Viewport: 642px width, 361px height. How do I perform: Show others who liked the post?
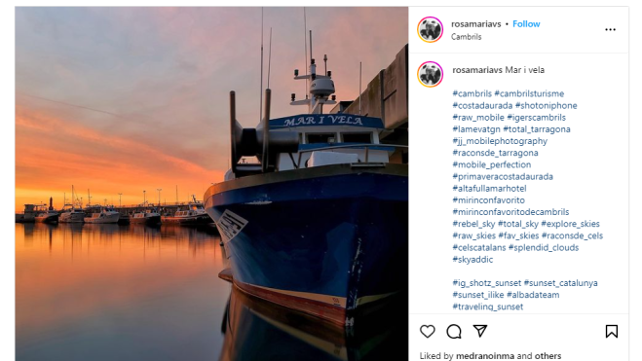(546, 356)
